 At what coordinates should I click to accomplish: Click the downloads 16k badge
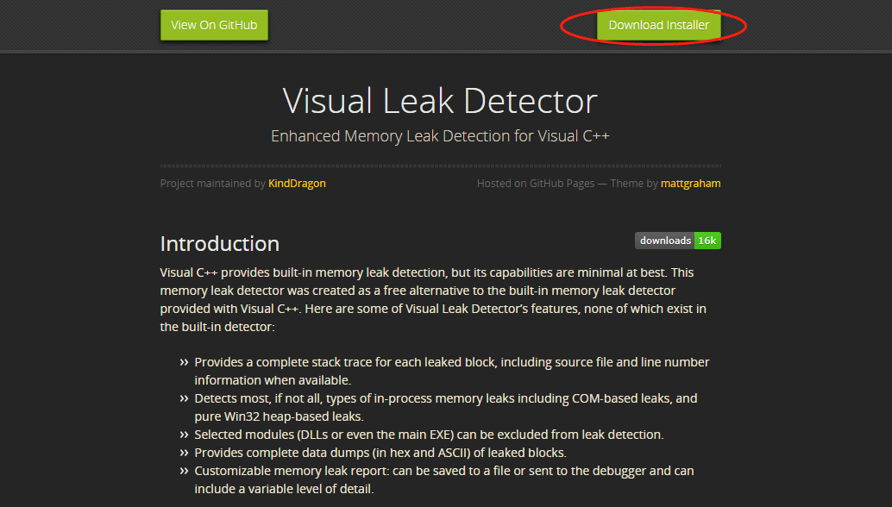coord(677,240)
